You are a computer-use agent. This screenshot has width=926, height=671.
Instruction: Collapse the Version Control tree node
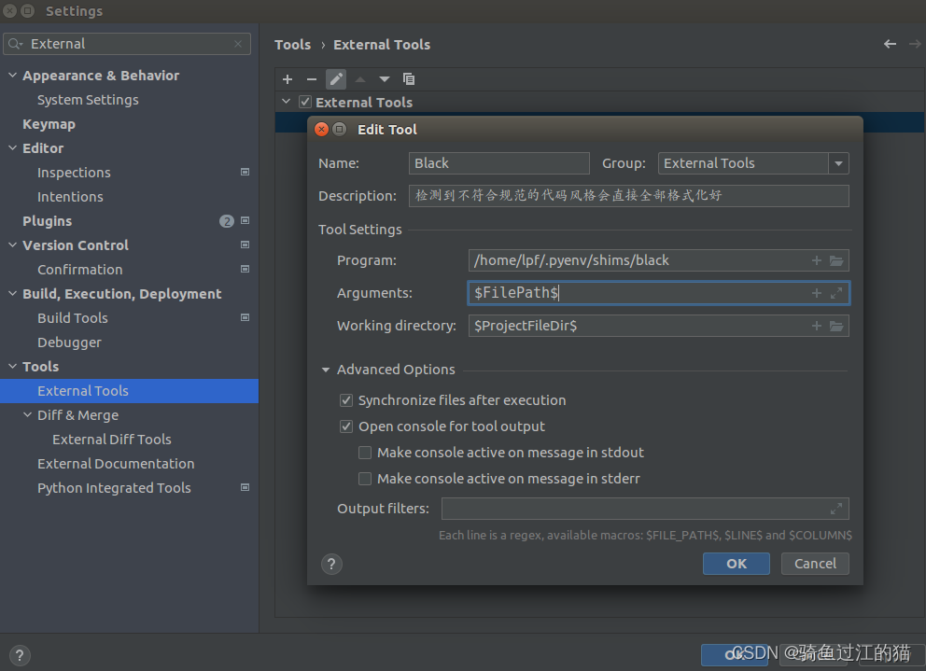tap(12, 245)
